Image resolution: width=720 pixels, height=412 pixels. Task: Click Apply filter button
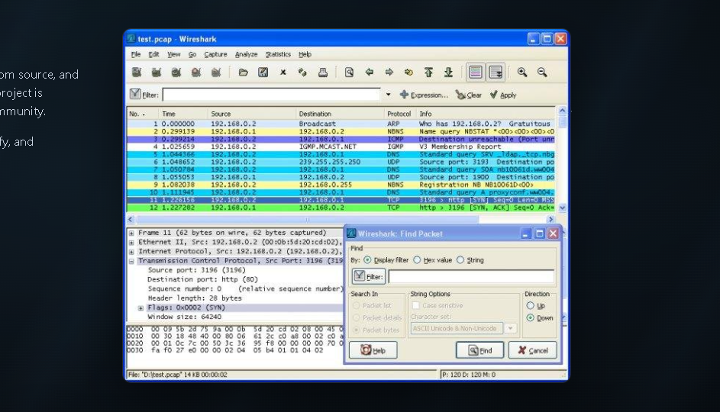tap(503, 95)
